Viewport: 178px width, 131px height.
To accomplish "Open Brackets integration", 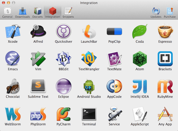I will pyautogui.click(x=165, y=59).
